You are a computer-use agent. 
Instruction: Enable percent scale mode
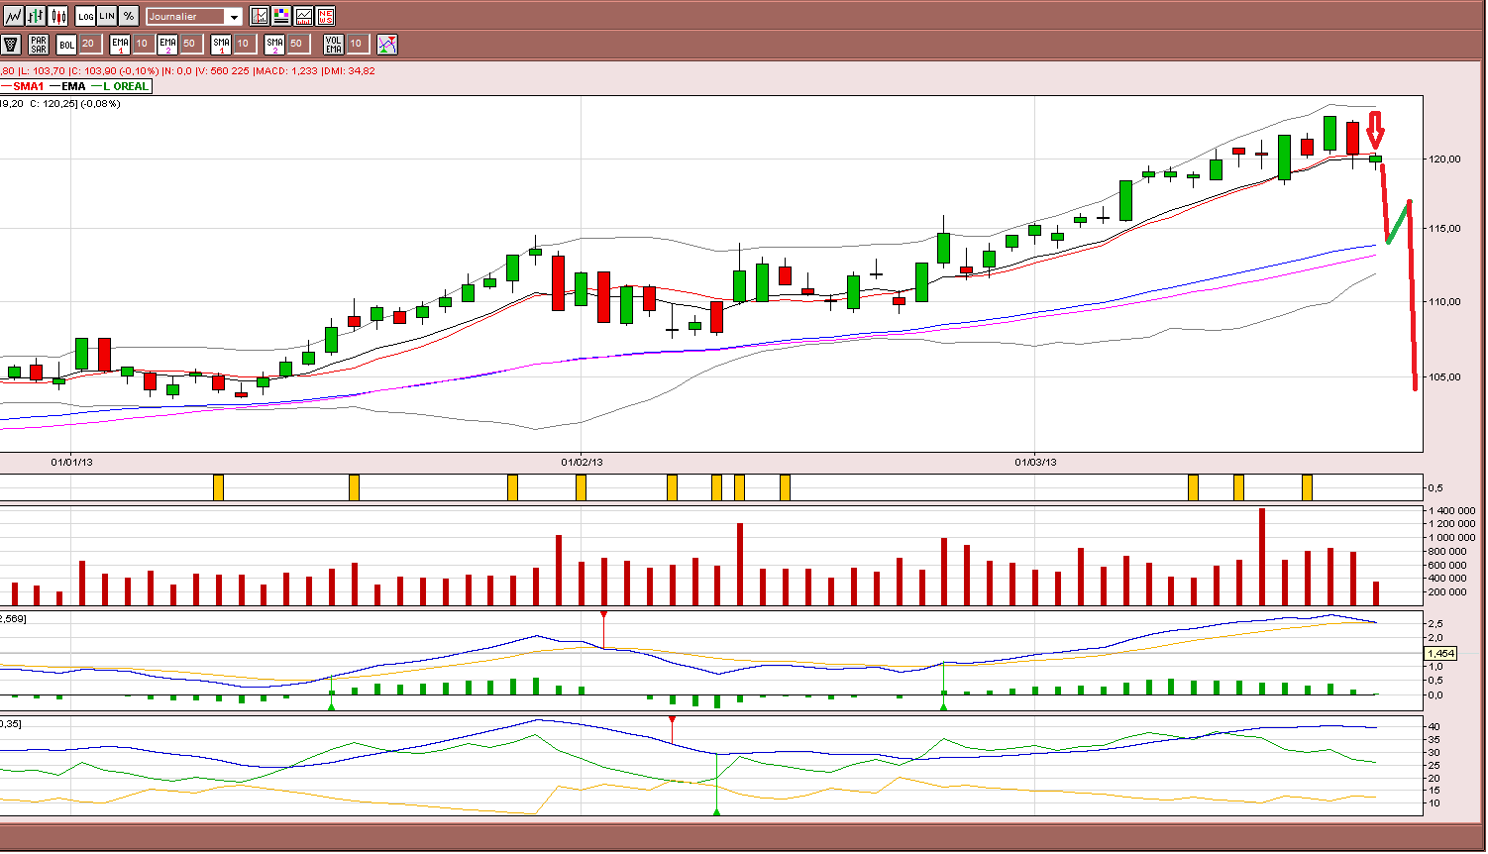pyautogui.click(x=129, y=16)
